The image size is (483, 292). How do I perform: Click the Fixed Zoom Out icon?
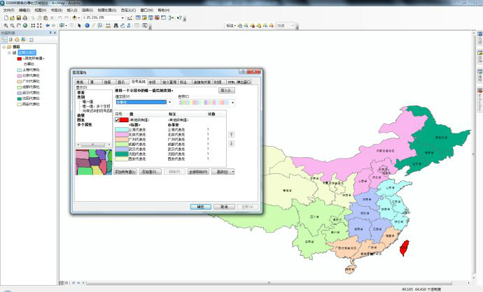coord(39,26)
